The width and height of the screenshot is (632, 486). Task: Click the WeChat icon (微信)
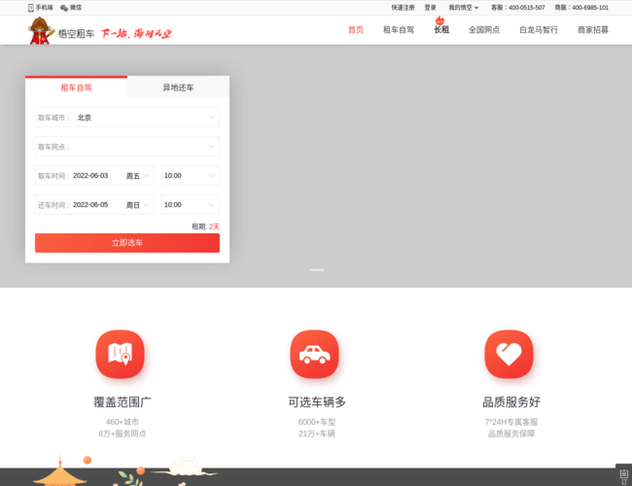(65, 7)
